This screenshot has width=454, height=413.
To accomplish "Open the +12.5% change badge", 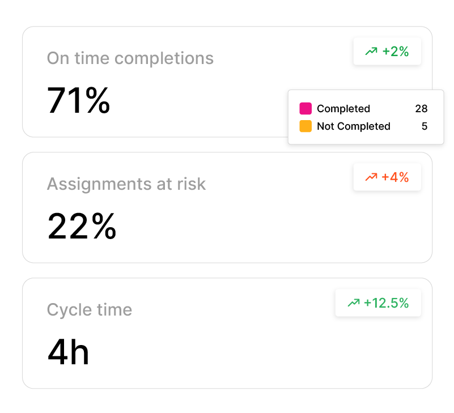I will [378, 303].
